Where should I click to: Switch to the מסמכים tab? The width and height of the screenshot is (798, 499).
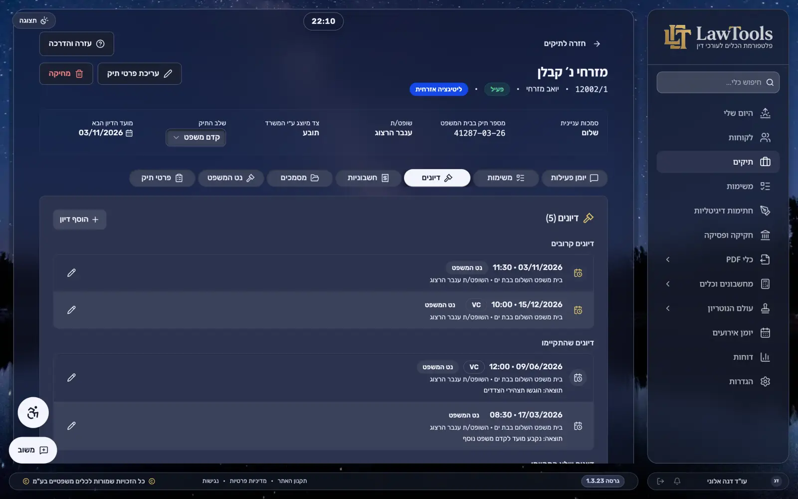point(300,178)
